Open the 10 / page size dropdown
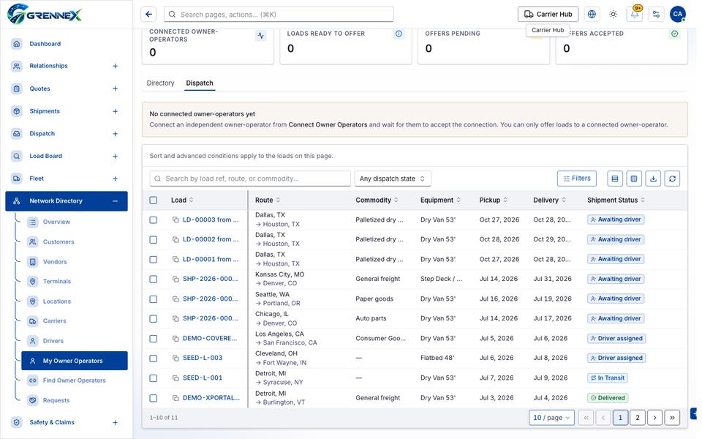The height and width of the screenshot is (439, 702). point(551,418)
